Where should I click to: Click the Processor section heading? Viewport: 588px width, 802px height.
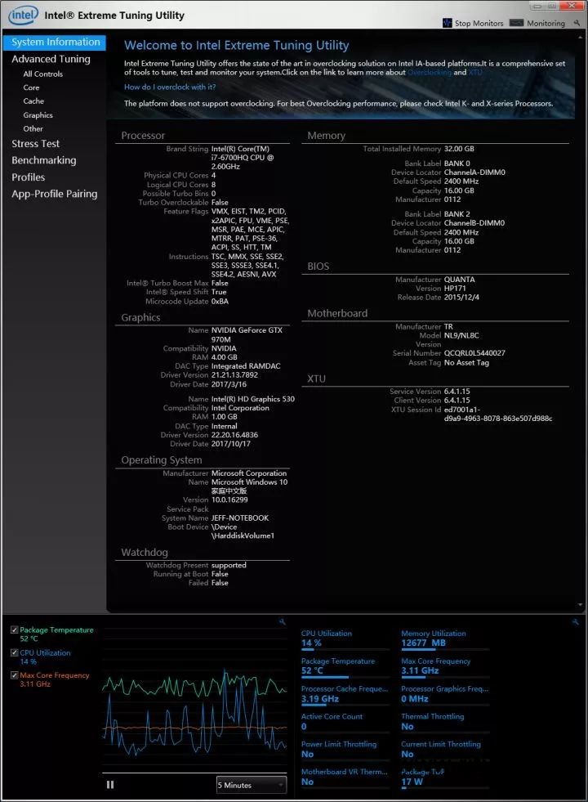[x=143, y=136]
